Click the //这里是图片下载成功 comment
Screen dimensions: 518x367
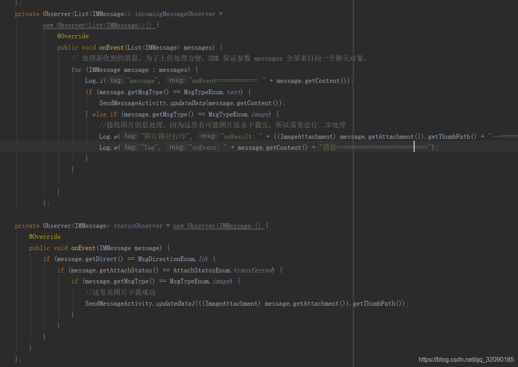[x=121, y=292]
